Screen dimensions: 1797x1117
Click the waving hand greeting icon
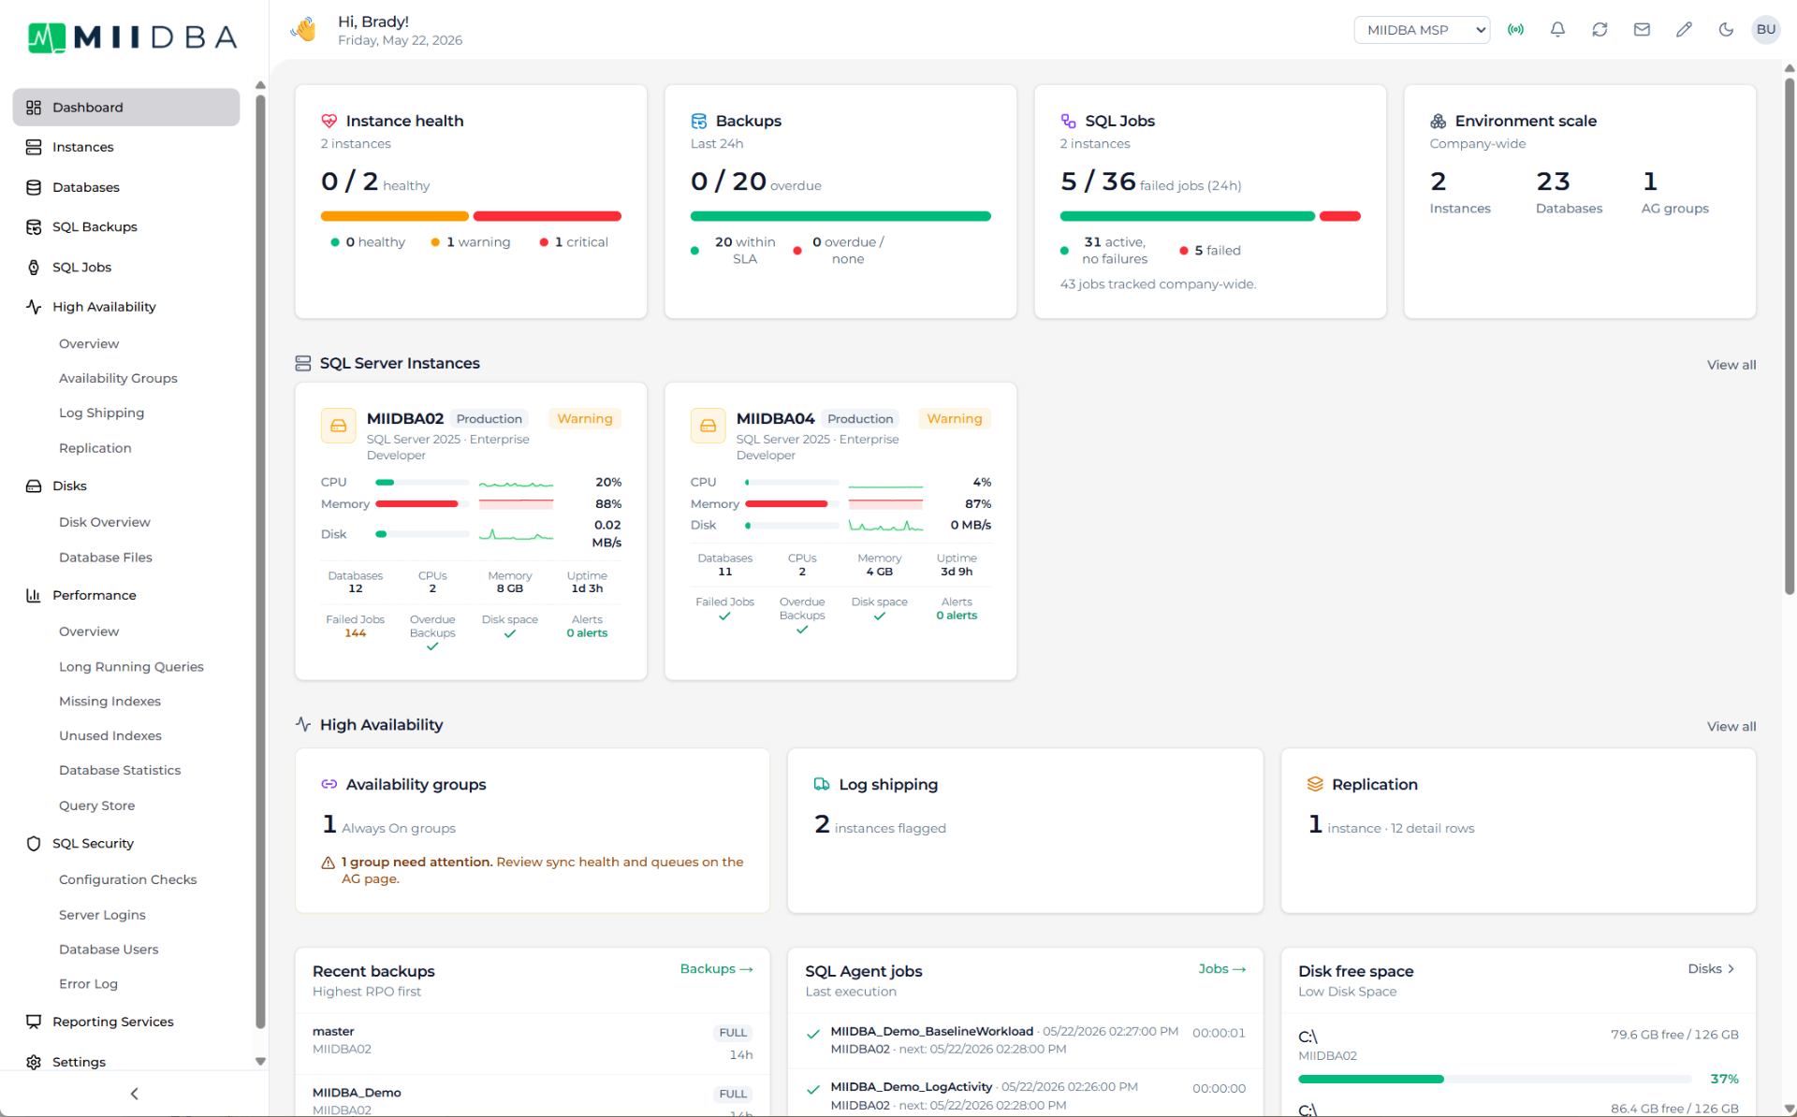pos(304,30)
